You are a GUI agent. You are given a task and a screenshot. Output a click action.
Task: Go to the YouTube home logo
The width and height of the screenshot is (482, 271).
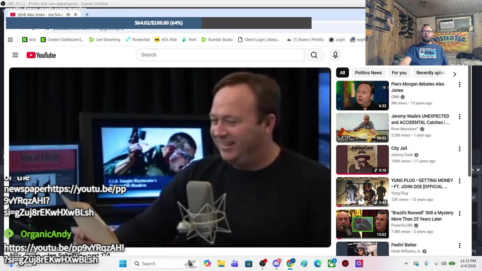[x=41, y=55]
